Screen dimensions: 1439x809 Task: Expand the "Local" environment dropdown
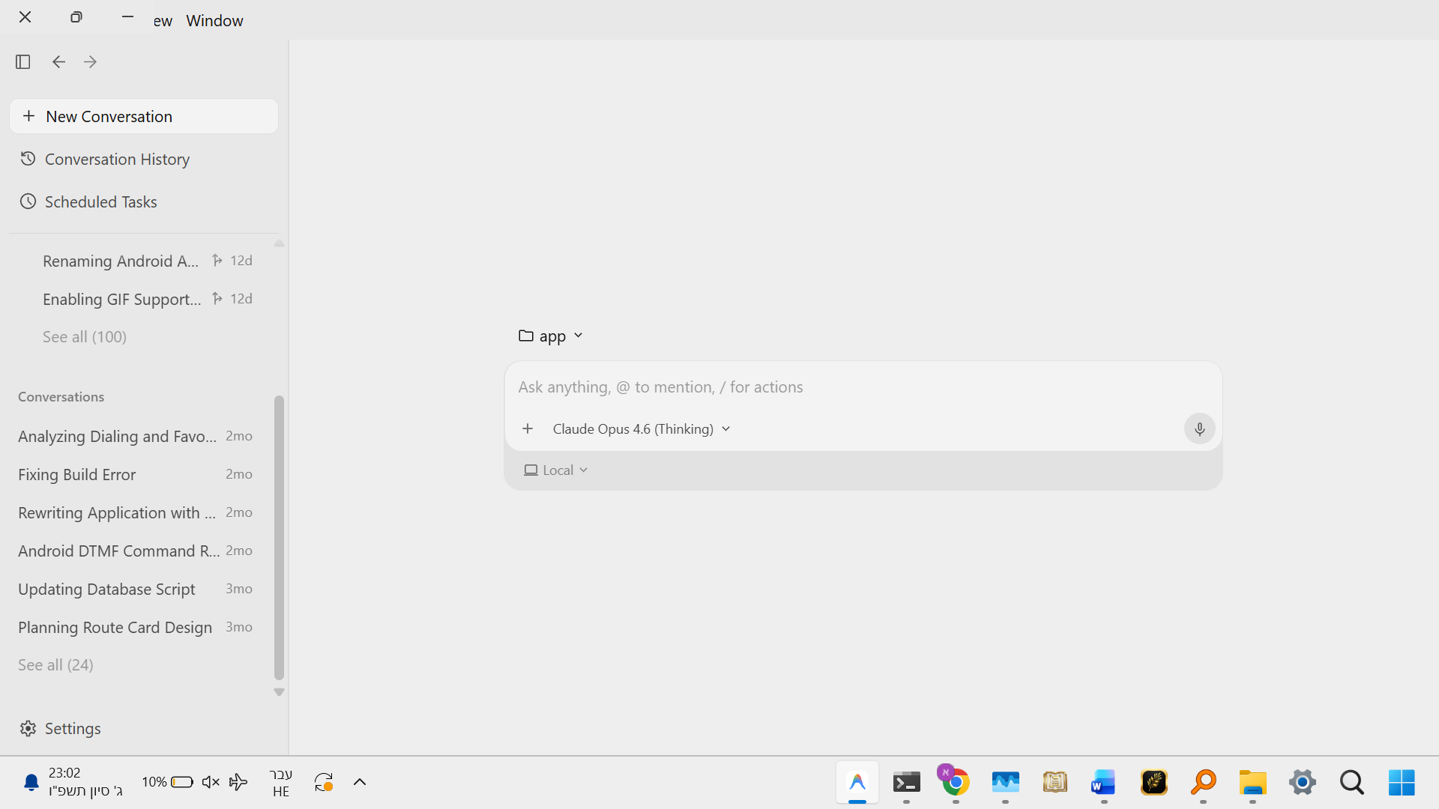tap(556, 470)
